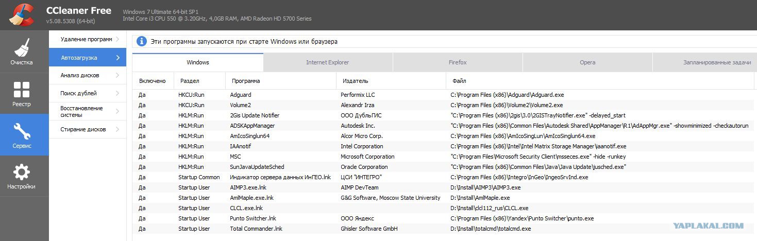Select the ADSKAppManager row
Viewport: 757px width, 241px height.
coord(443,126)
